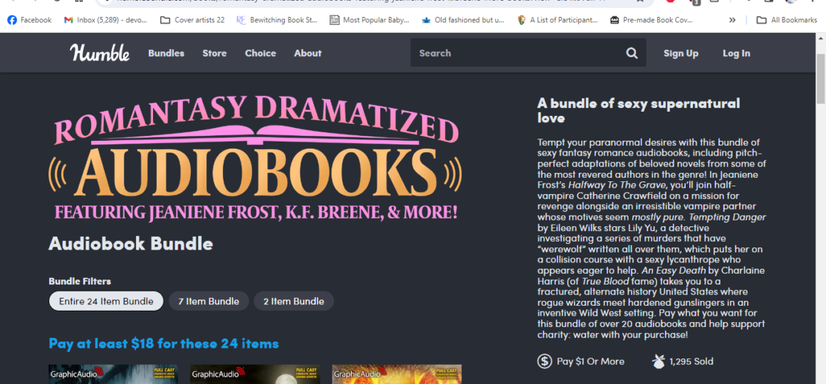The width and height of the screenshot is (826, 384).
Task: Click the Pay $1 Or More text
Action: click(x=590, y=361)
